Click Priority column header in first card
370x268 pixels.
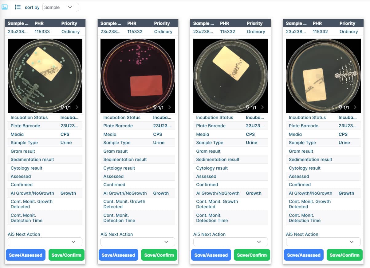point(69,23)
